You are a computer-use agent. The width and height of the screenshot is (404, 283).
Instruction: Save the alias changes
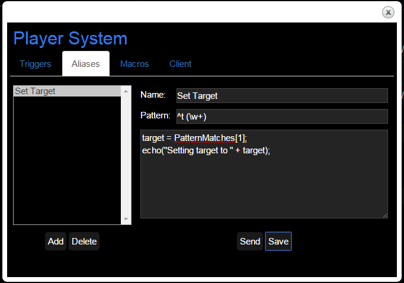click(278, 242)
